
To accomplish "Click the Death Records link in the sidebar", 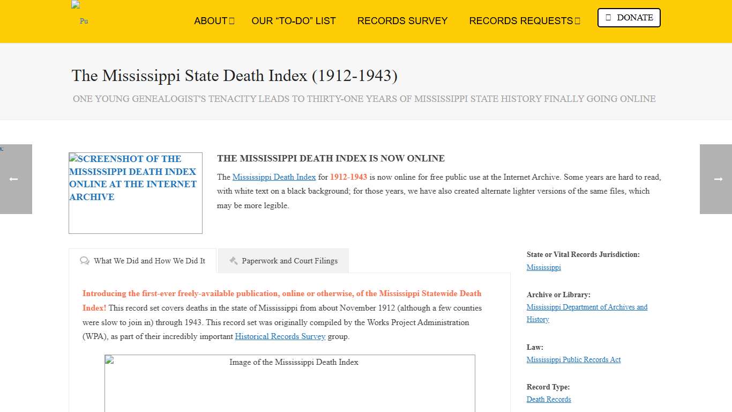I will 549,399.
